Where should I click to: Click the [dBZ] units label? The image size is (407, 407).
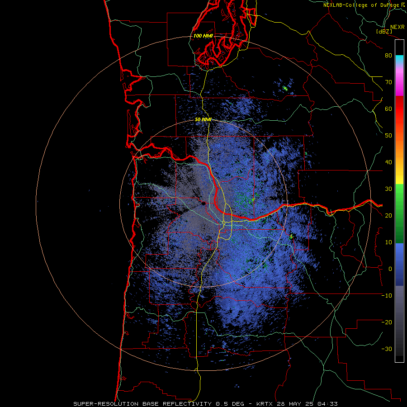tap(384, 31)
